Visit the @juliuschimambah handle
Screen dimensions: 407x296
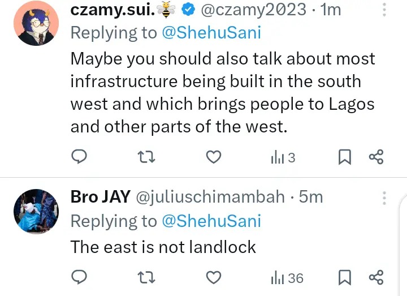tap(210, 196)
